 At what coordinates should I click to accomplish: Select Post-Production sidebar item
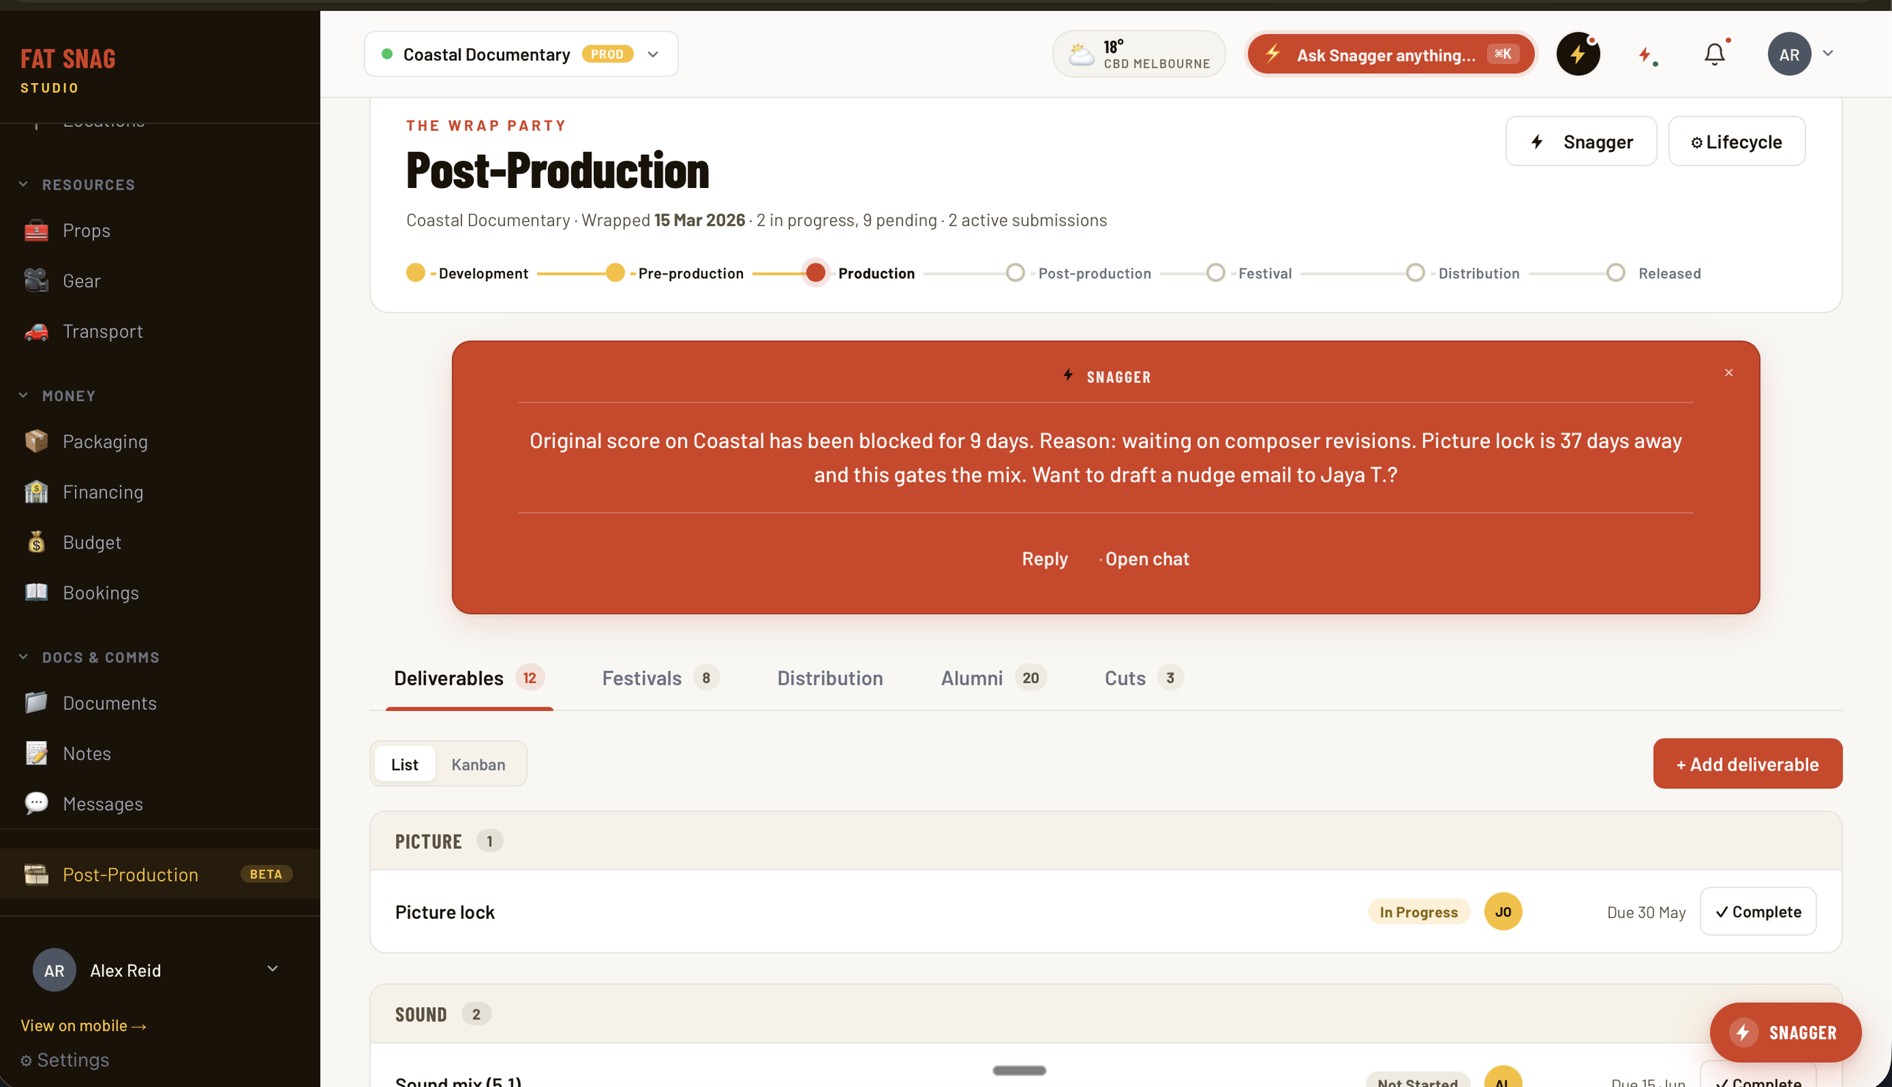click(x=159, y=874)
